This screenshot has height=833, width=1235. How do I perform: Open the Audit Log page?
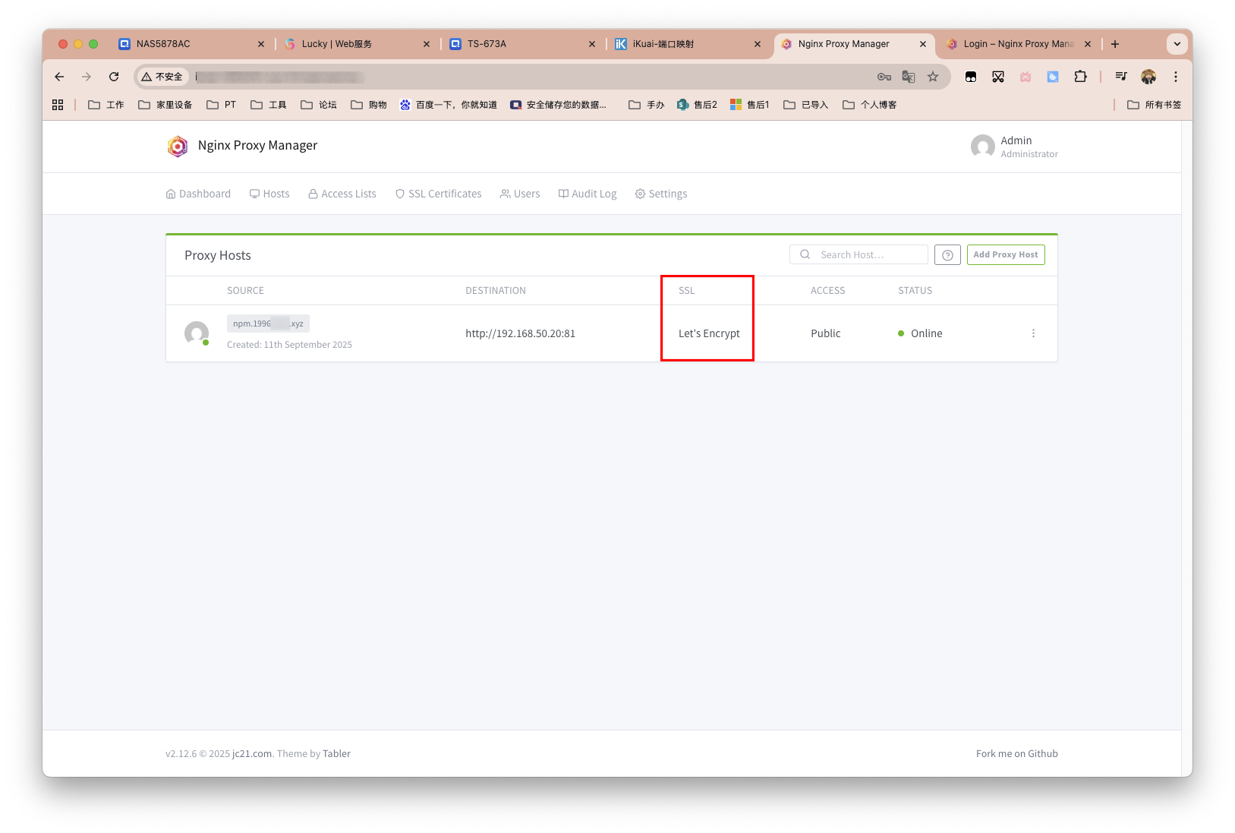pos(587,194)
